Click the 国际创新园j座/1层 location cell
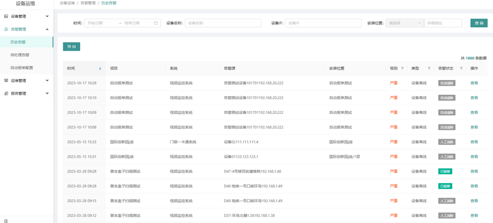Screen dimensions: 493x223 coord(344,156)
